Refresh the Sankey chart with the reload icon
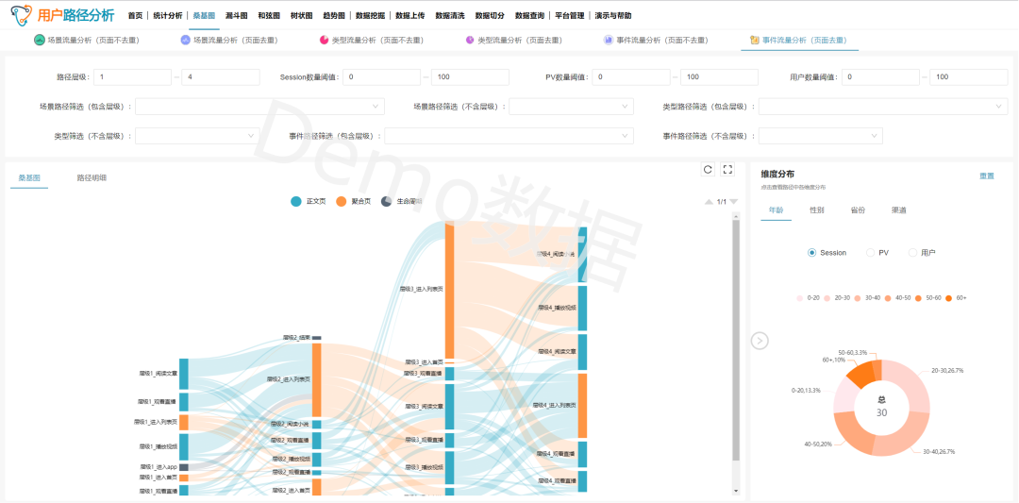This screenshot has width=1019, height=503. coord(708,170)
